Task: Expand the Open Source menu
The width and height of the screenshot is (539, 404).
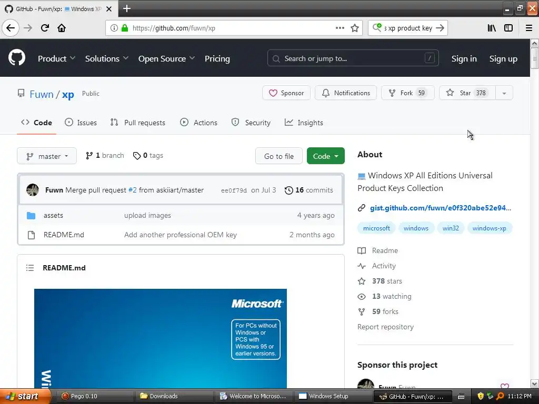Action: coord(166,59)
